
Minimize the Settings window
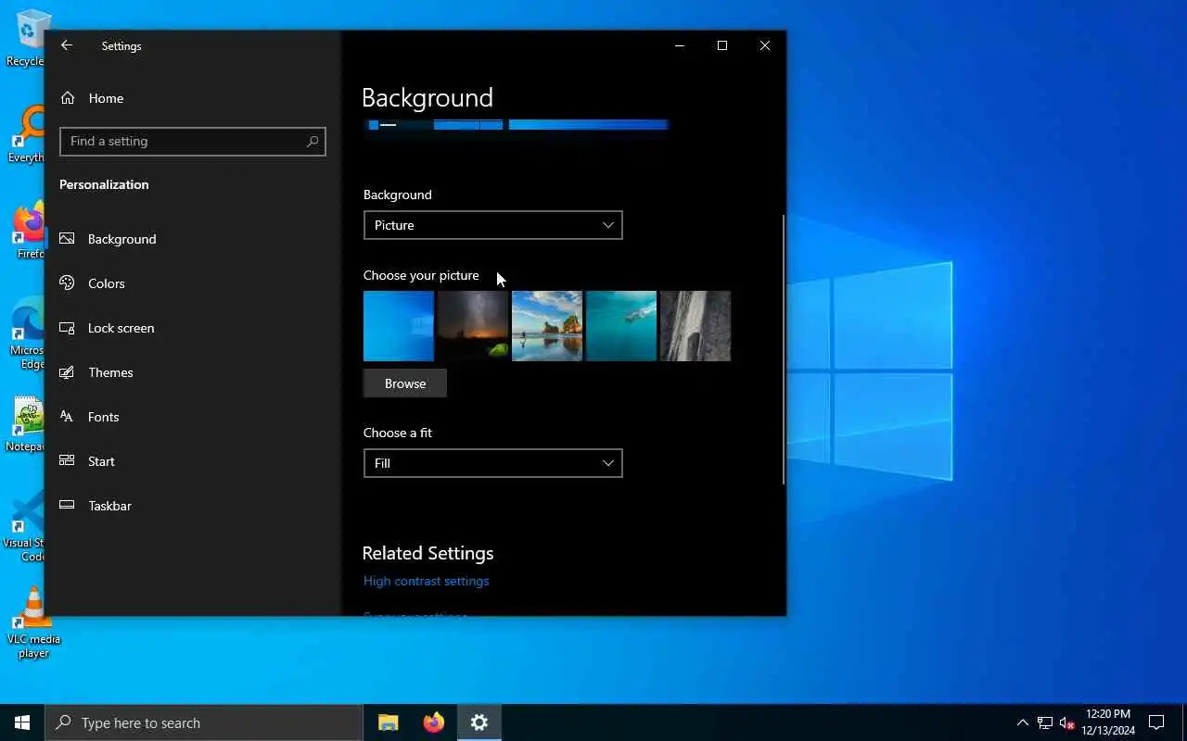680,45
